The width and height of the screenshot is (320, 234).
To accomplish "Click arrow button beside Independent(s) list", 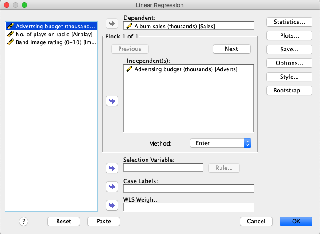I will (112, 101).
